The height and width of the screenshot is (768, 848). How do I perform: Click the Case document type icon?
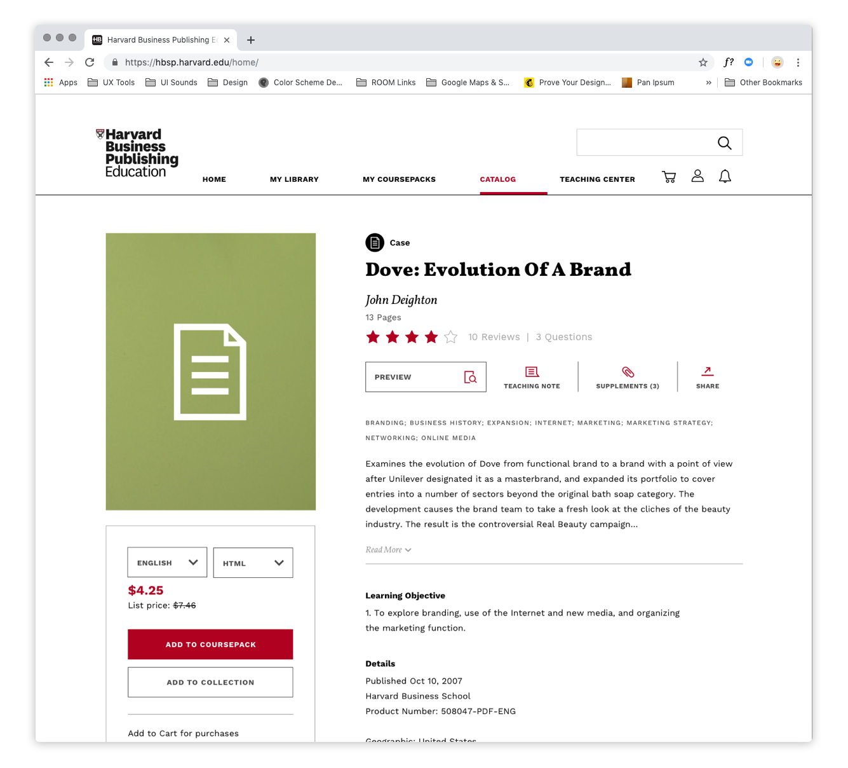click(375, 243)
